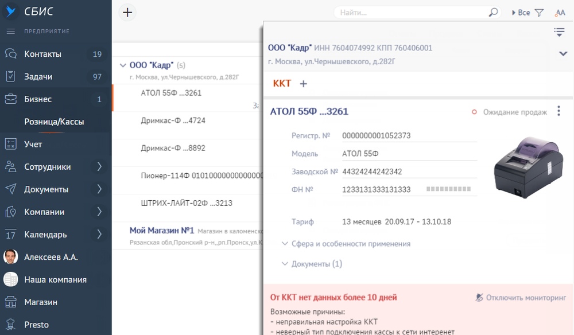Click the Найти search field

[413, 13]
